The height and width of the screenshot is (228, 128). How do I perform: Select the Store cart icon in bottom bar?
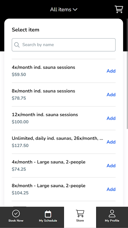80,213
